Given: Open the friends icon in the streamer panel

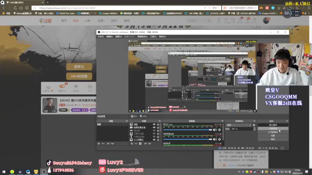Looking at the screenshot, I should [90, 86].
